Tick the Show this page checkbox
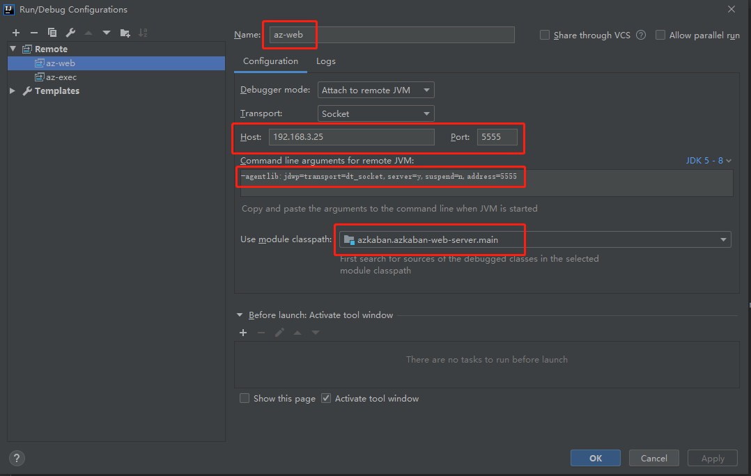Viewport: 751px width, 476px height. click(x=245, y=398)
